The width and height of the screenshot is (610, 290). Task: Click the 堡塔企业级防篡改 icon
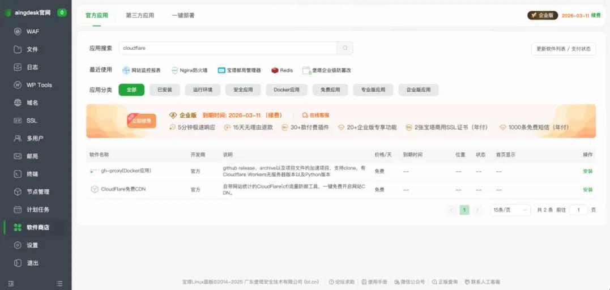306,70
